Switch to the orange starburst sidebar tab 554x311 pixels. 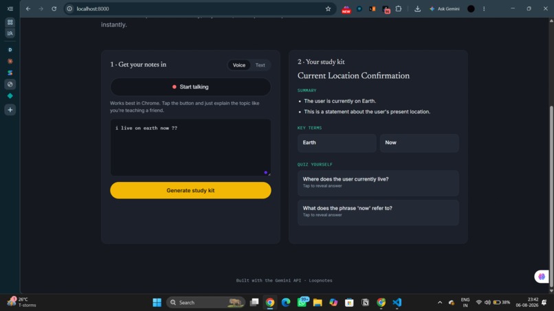coord(10,61)
